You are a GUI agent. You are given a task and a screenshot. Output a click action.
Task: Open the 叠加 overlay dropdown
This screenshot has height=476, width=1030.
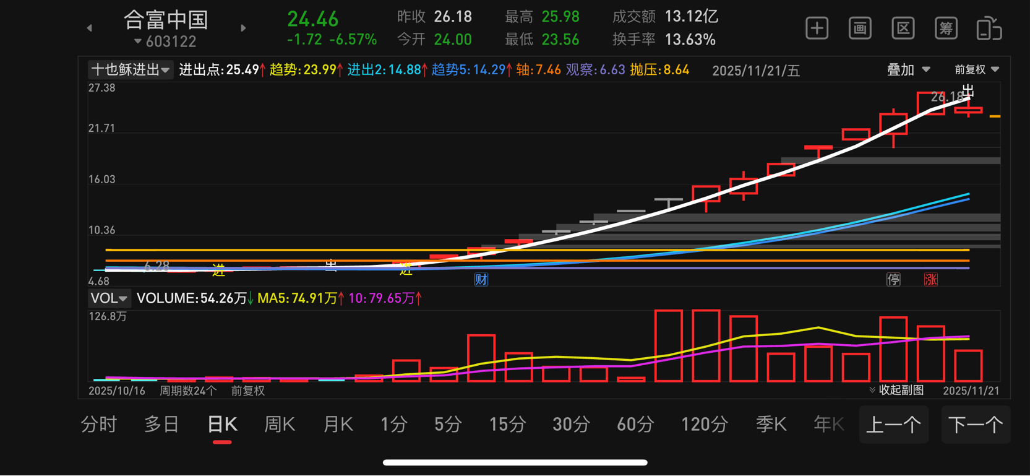908,70
